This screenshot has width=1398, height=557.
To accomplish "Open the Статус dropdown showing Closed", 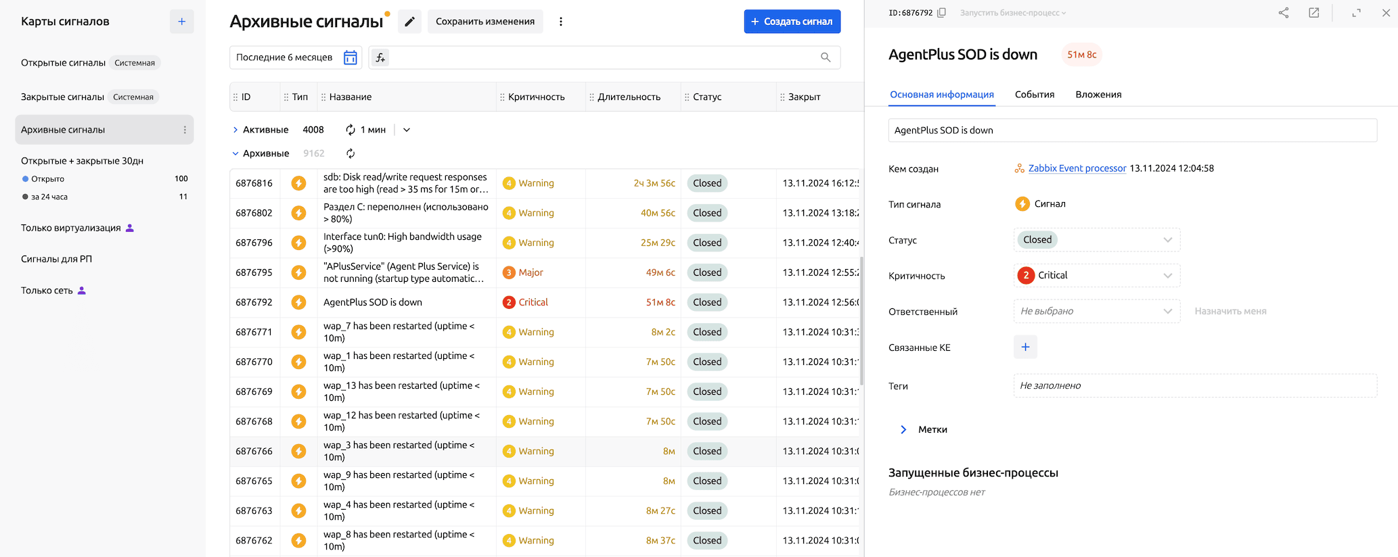I will coord(1096,240).
